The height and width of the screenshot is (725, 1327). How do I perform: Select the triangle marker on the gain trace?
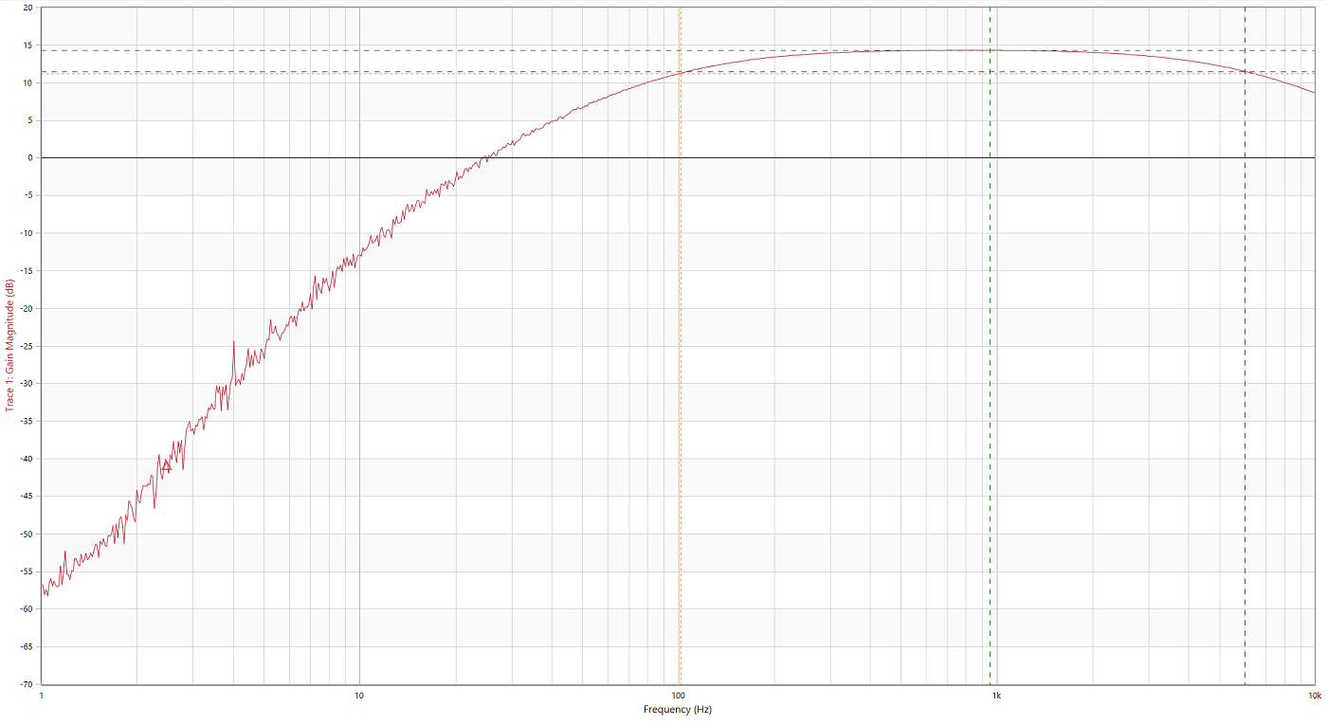coord(167,465)
